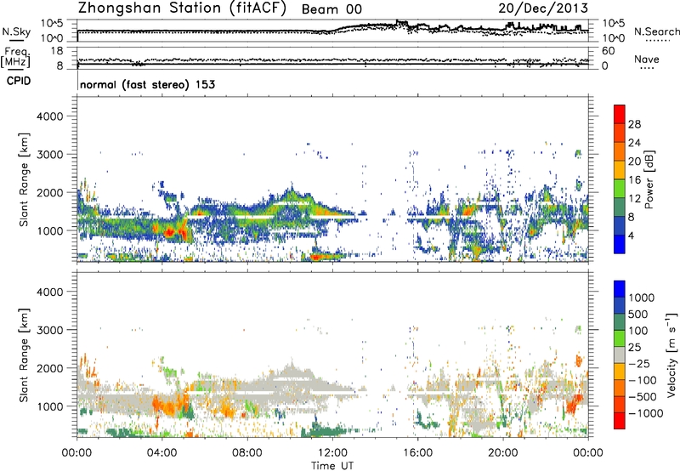Viewport: 680px width, 471px height.
Task: Click the '08:00' time axis label
Action: coord(247,453)
